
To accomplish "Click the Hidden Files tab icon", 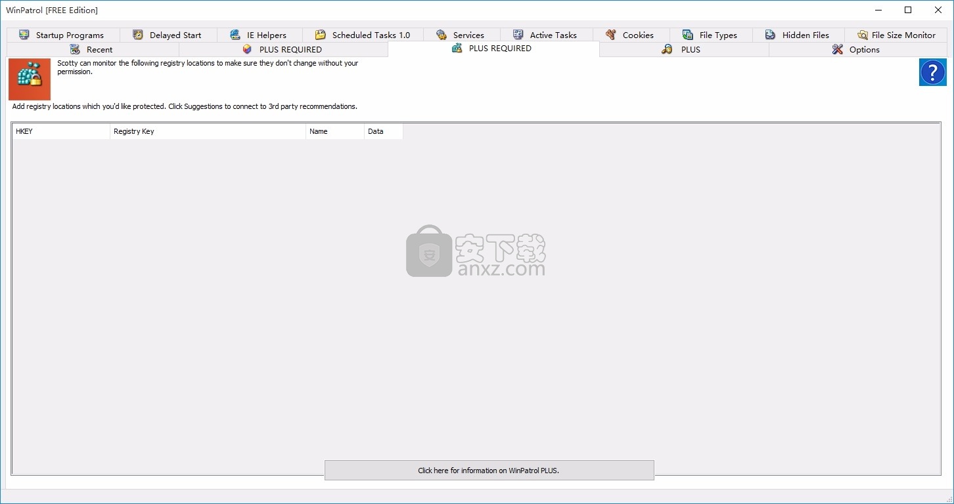I will coord(771,35).
